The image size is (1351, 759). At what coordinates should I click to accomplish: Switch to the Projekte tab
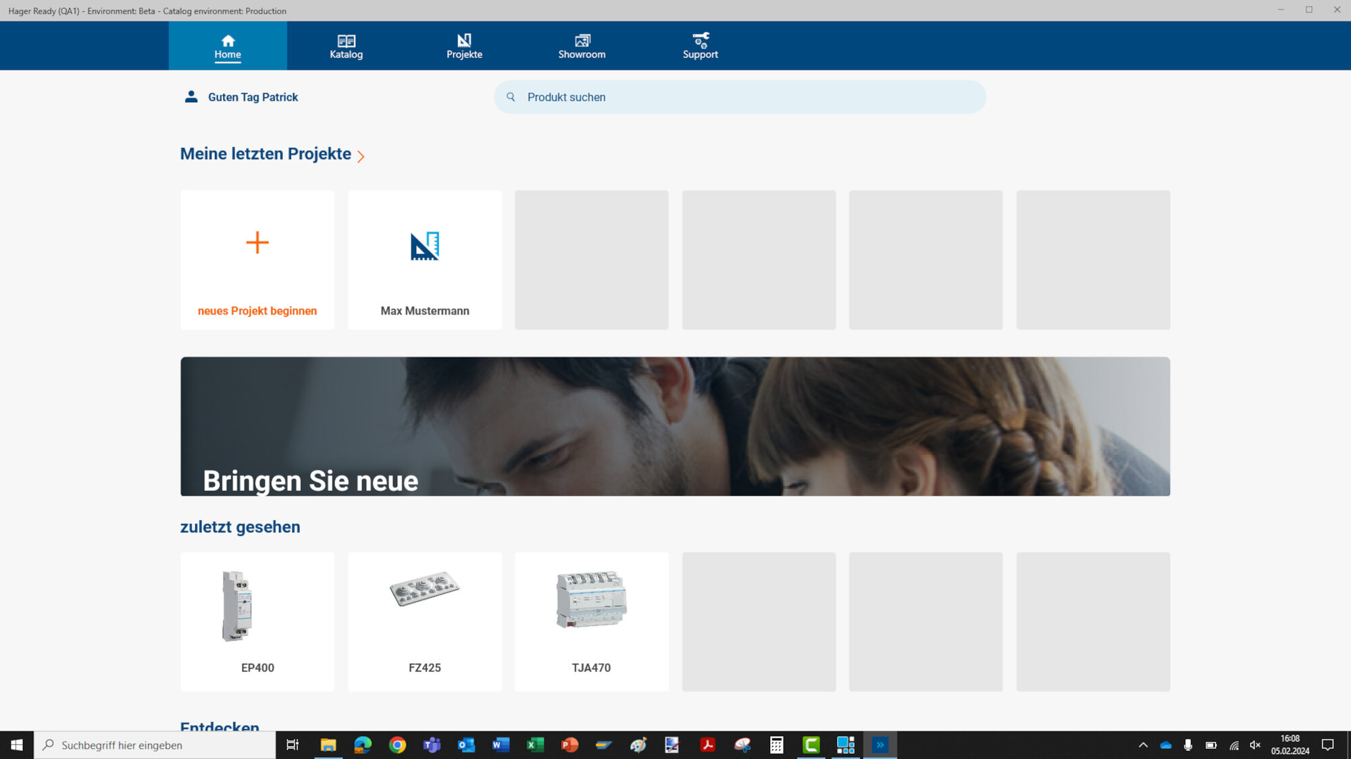(x=464, y=46)
